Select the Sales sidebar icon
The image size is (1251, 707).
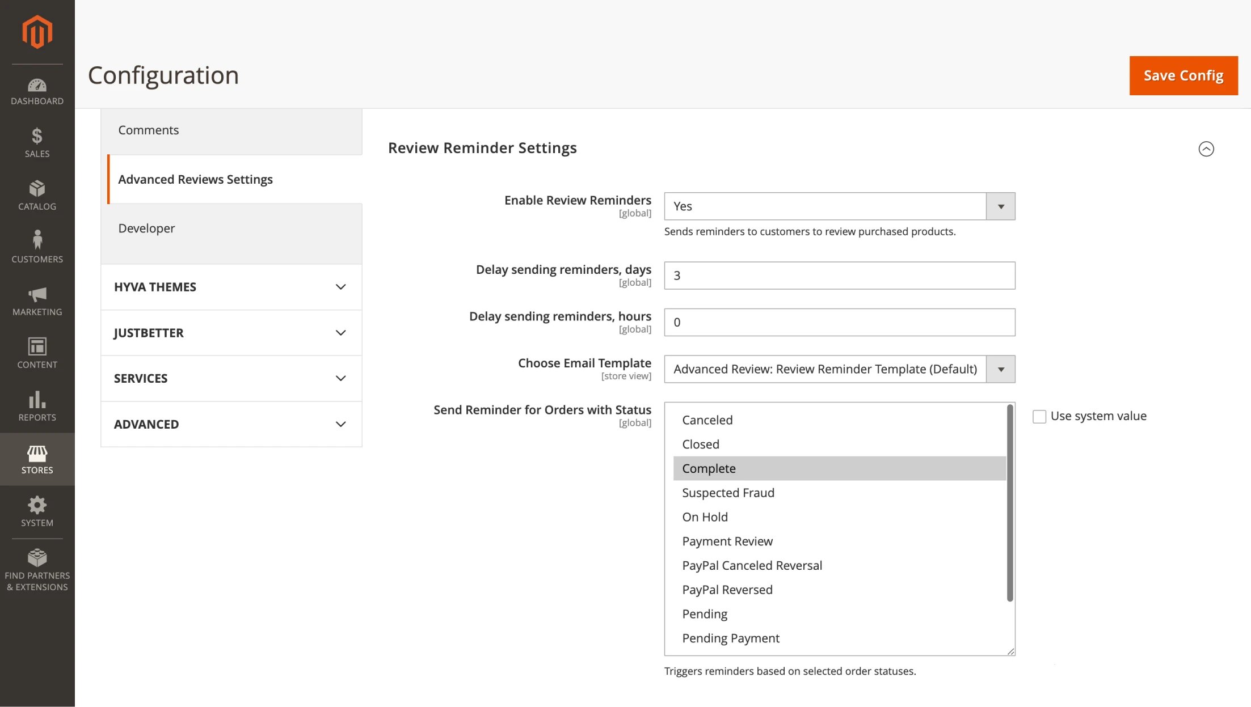pos(37,142)
